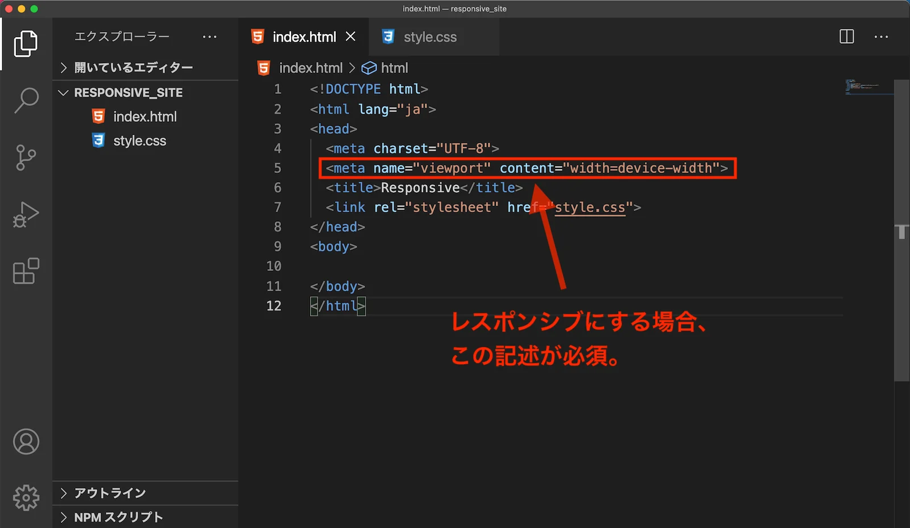
Task: Expand the NPM スクリプト section
Action: coord(146,517)
